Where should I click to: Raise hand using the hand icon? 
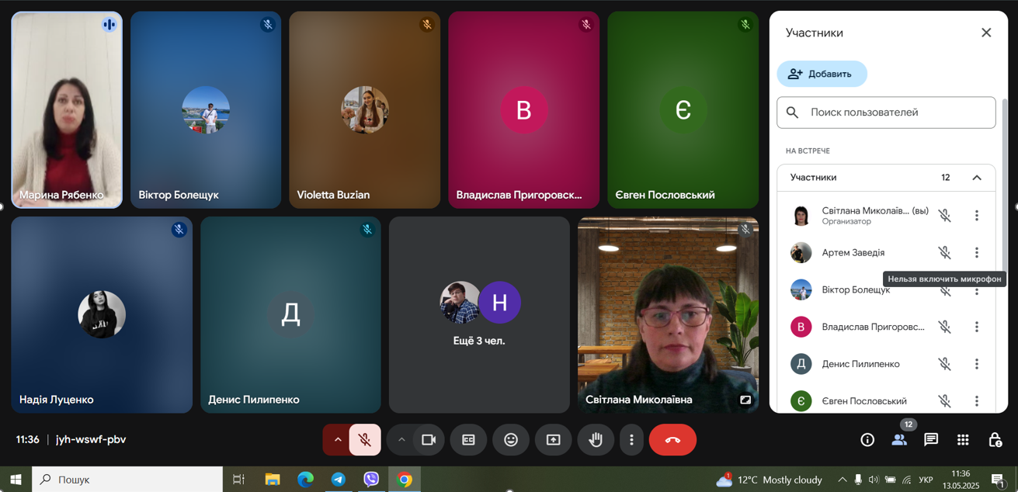[596, 440]
